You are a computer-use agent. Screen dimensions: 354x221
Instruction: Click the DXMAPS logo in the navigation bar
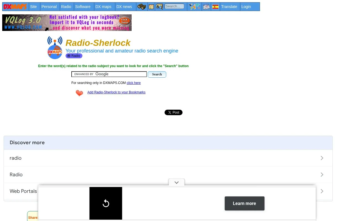point(15,7)
